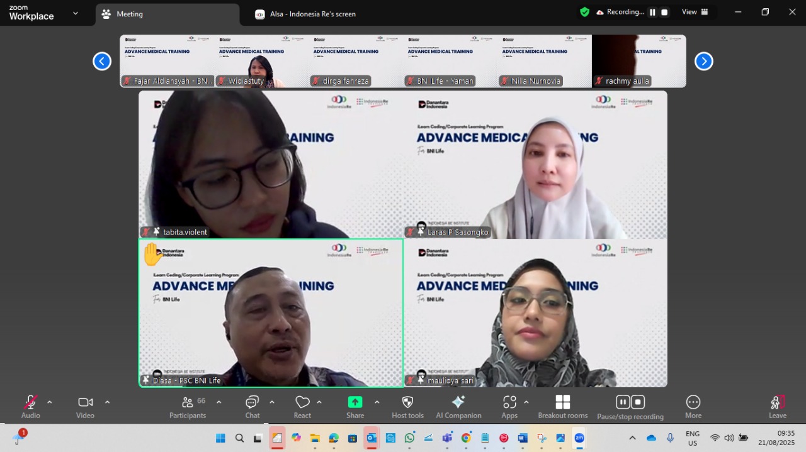806x452 pixels.
Task: Click the React heart icon
Action: pyautogui.click(x=302, y=407)
